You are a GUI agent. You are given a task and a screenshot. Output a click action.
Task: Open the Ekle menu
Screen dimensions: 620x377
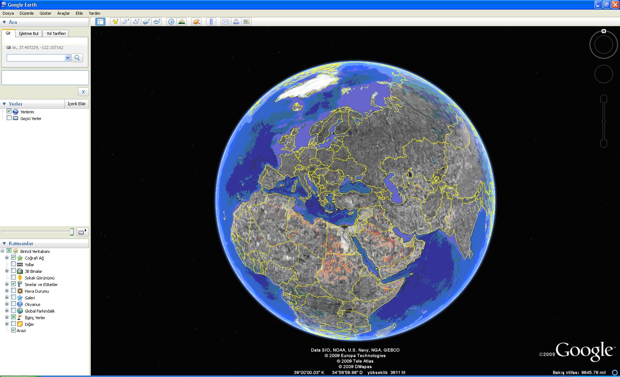click(79, 13)
